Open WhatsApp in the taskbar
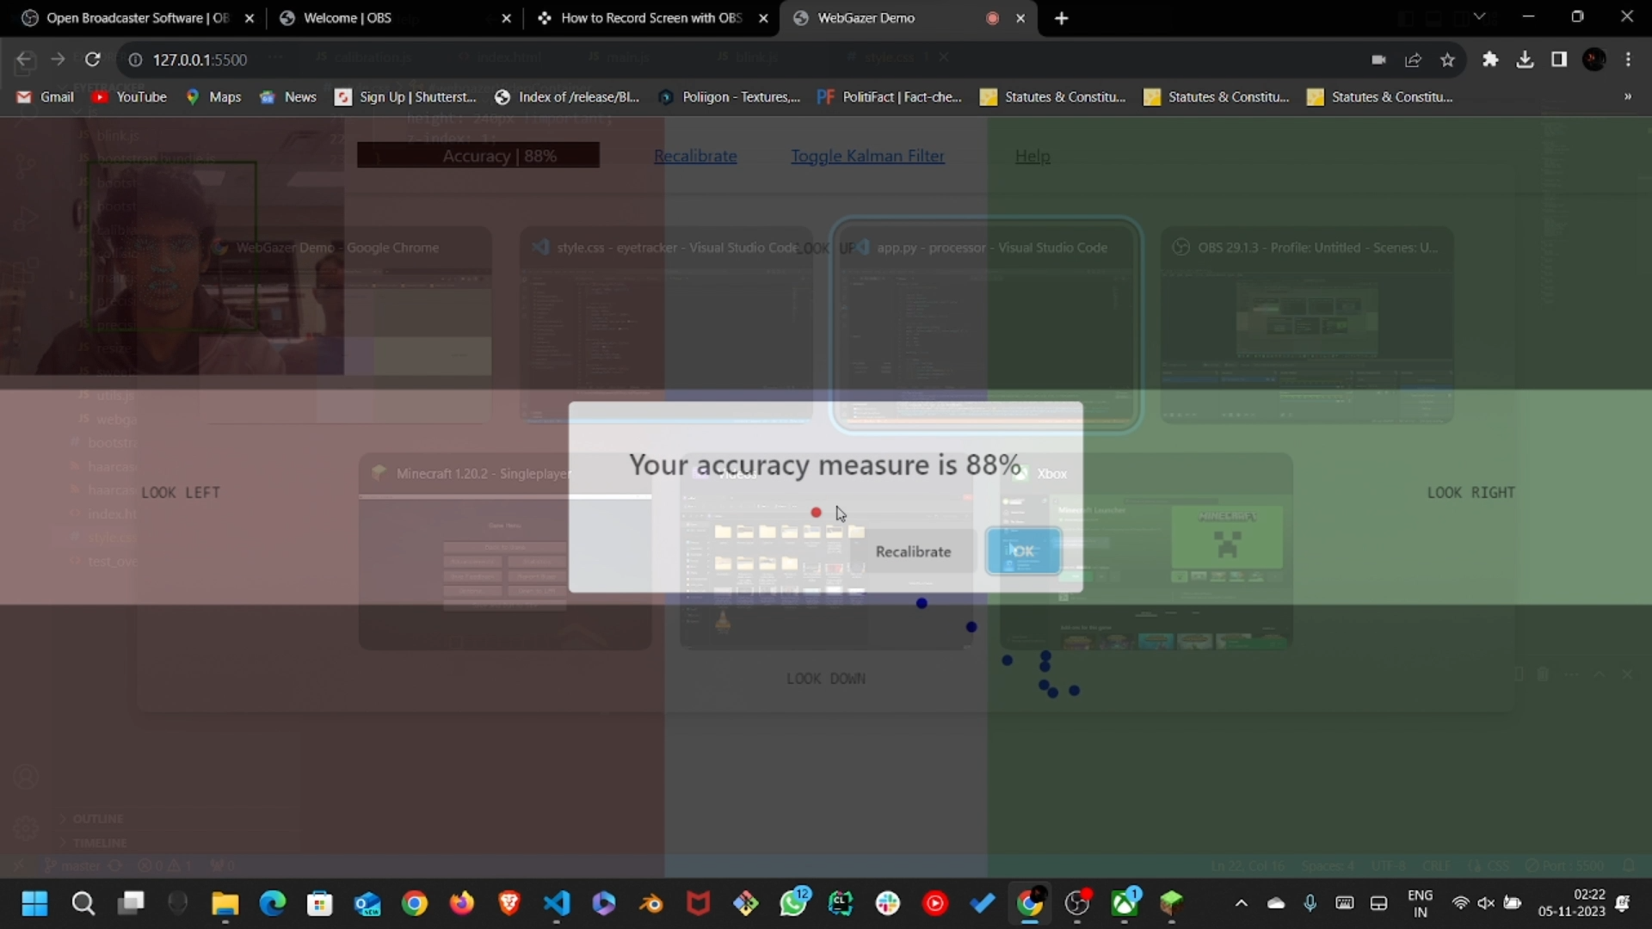The height and width of the screenshot is (929, 1652). tap(792, 903)
